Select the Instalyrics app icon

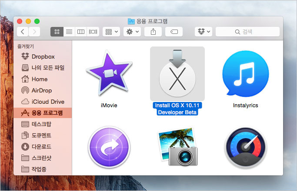click(x=246, y=73)
